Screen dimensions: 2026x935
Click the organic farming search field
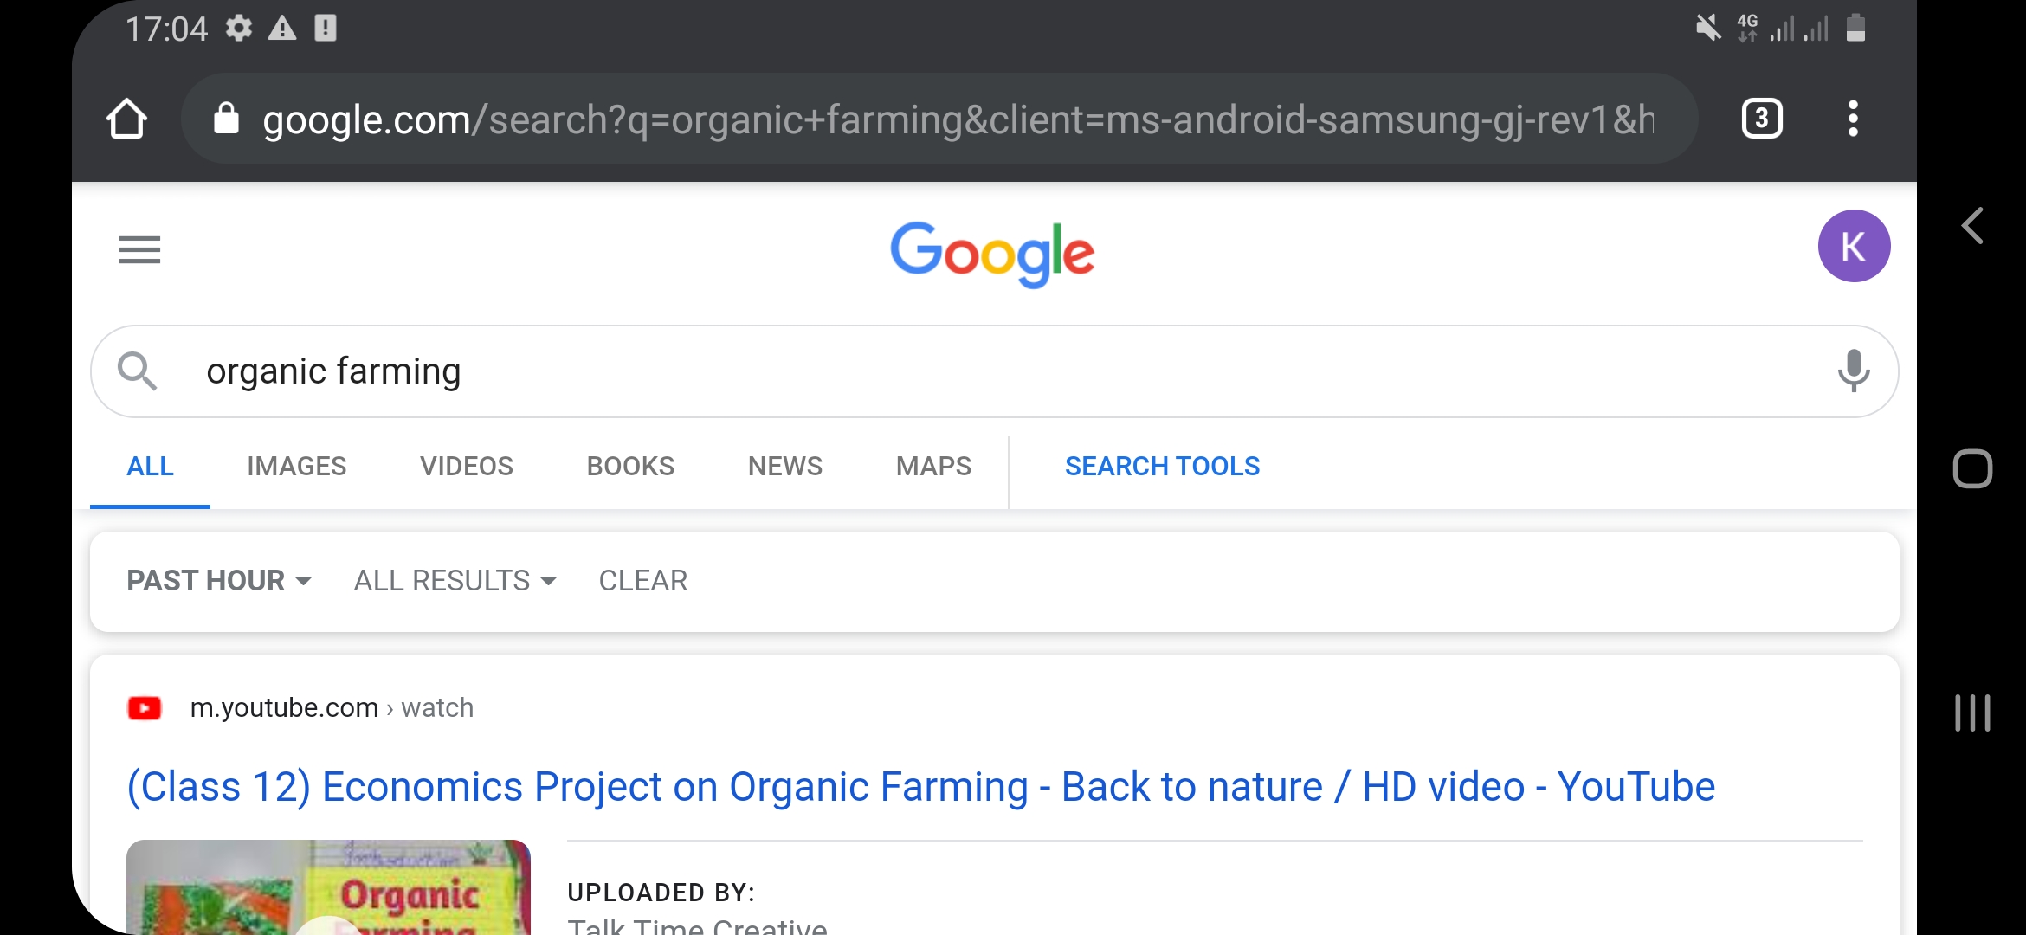coord(995,371)
